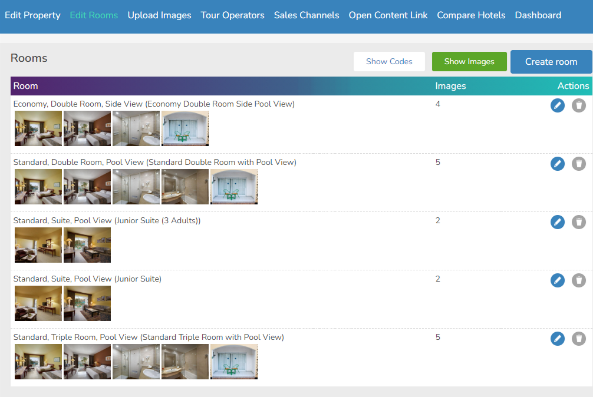593x397 pixels.
Task: Delete the Standard Triple Room Pool View
Action: [578, 339]
